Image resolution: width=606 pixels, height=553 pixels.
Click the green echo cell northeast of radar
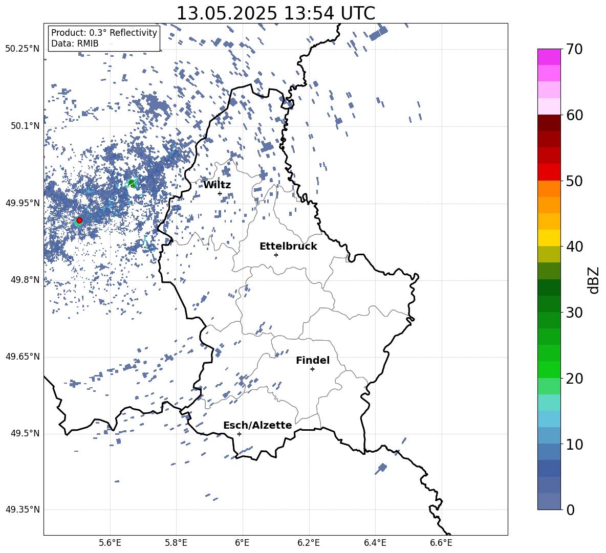click(132, 183)
